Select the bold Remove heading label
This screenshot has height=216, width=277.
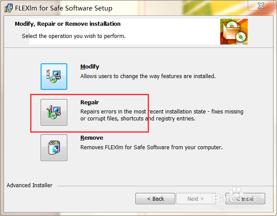coord(92,137)
